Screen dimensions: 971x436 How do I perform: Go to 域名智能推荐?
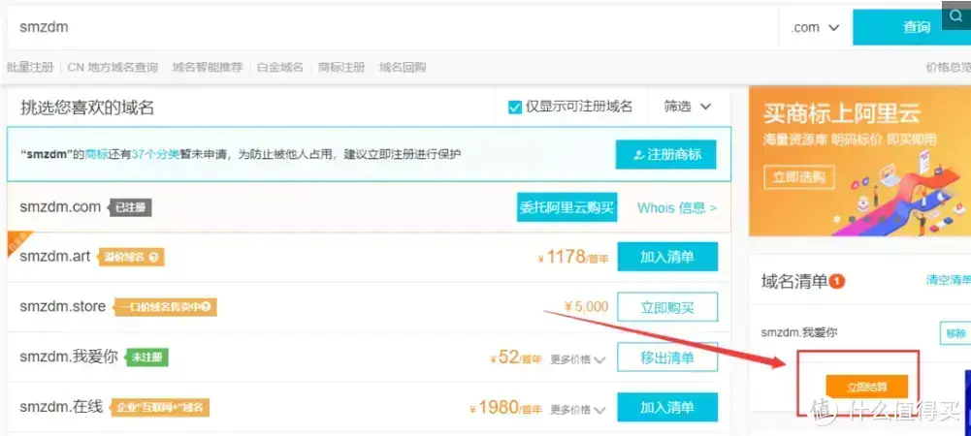pos(208,68)
